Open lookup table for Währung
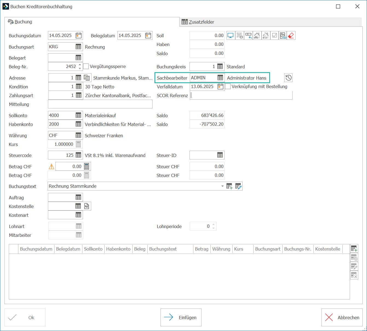367x331 pixels. pos(78,135)
